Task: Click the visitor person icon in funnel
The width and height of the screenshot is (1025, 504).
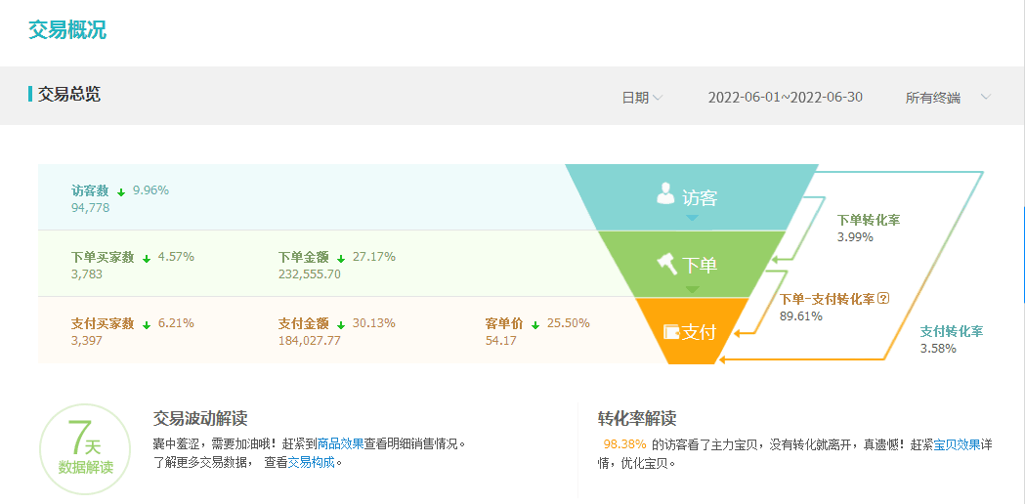Action: point(665,193)
